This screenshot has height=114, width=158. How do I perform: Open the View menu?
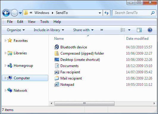point(32,22)
